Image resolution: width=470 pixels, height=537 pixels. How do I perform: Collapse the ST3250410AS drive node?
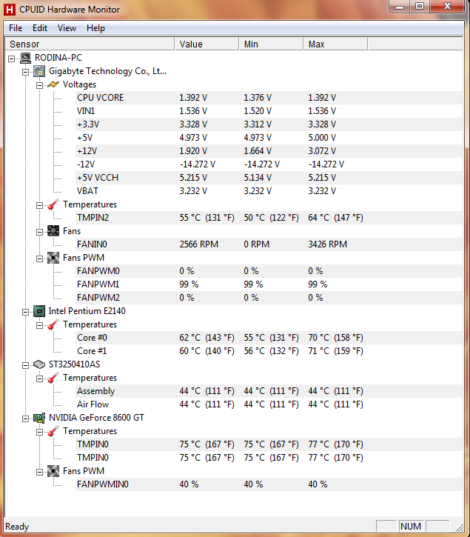tap(26, 365)
